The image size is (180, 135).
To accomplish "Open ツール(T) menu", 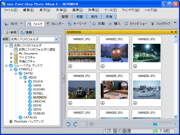I will pyautogui.click(x=110, y=10).
